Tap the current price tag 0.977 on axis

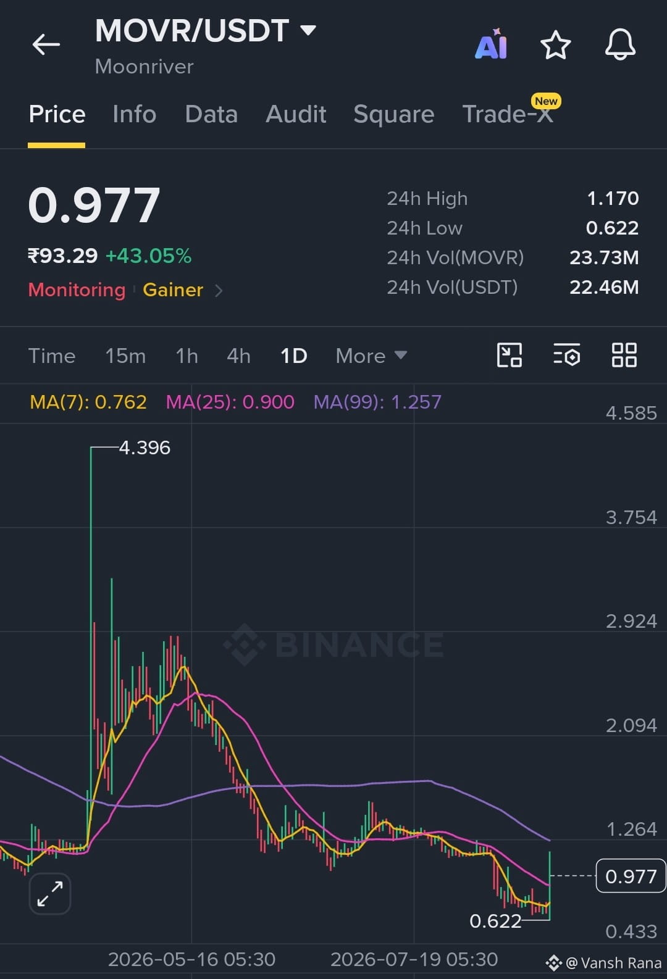click(x=631, y=876)
